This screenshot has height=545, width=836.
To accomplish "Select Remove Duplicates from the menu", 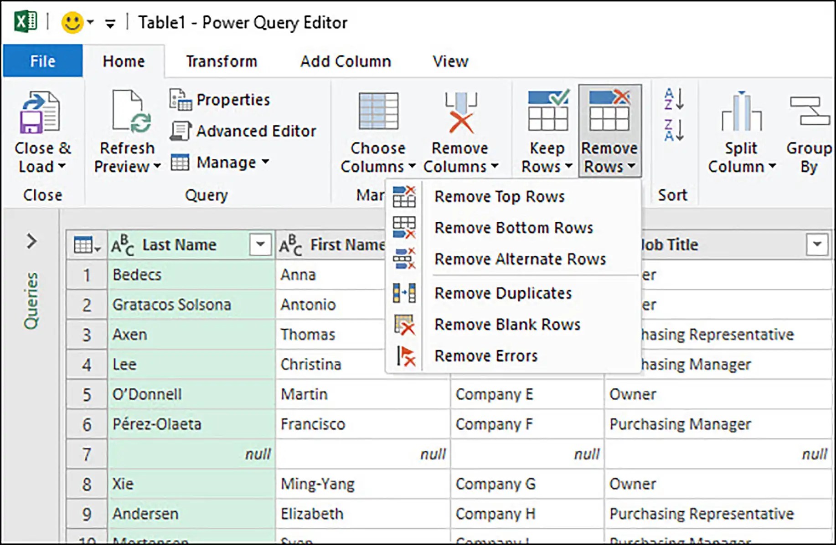I will [x=503, y=293].
